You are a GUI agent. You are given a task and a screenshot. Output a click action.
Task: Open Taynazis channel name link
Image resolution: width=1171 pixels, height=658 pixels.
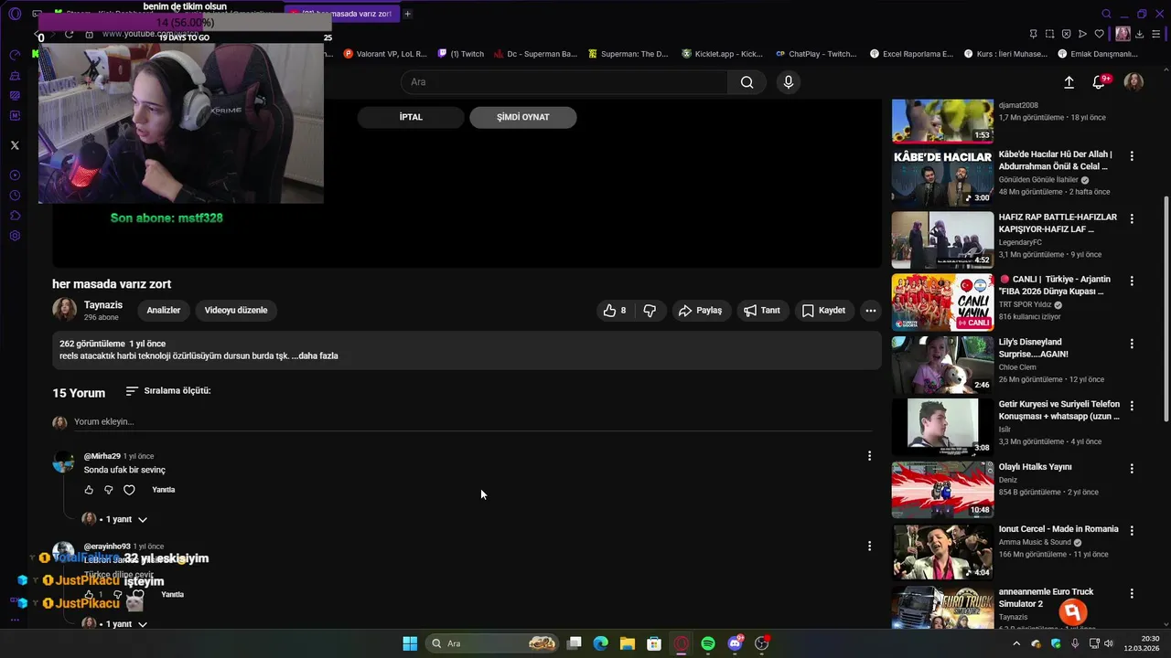[103, 305]
